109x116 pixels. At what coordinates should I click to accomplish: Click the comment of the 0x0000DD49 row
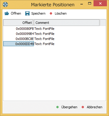[44, 44]
